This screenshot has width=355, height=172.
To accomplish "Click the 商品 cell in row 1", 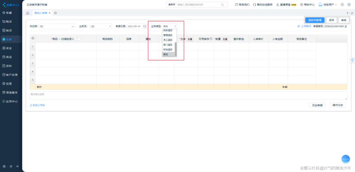I will (66, 47).
